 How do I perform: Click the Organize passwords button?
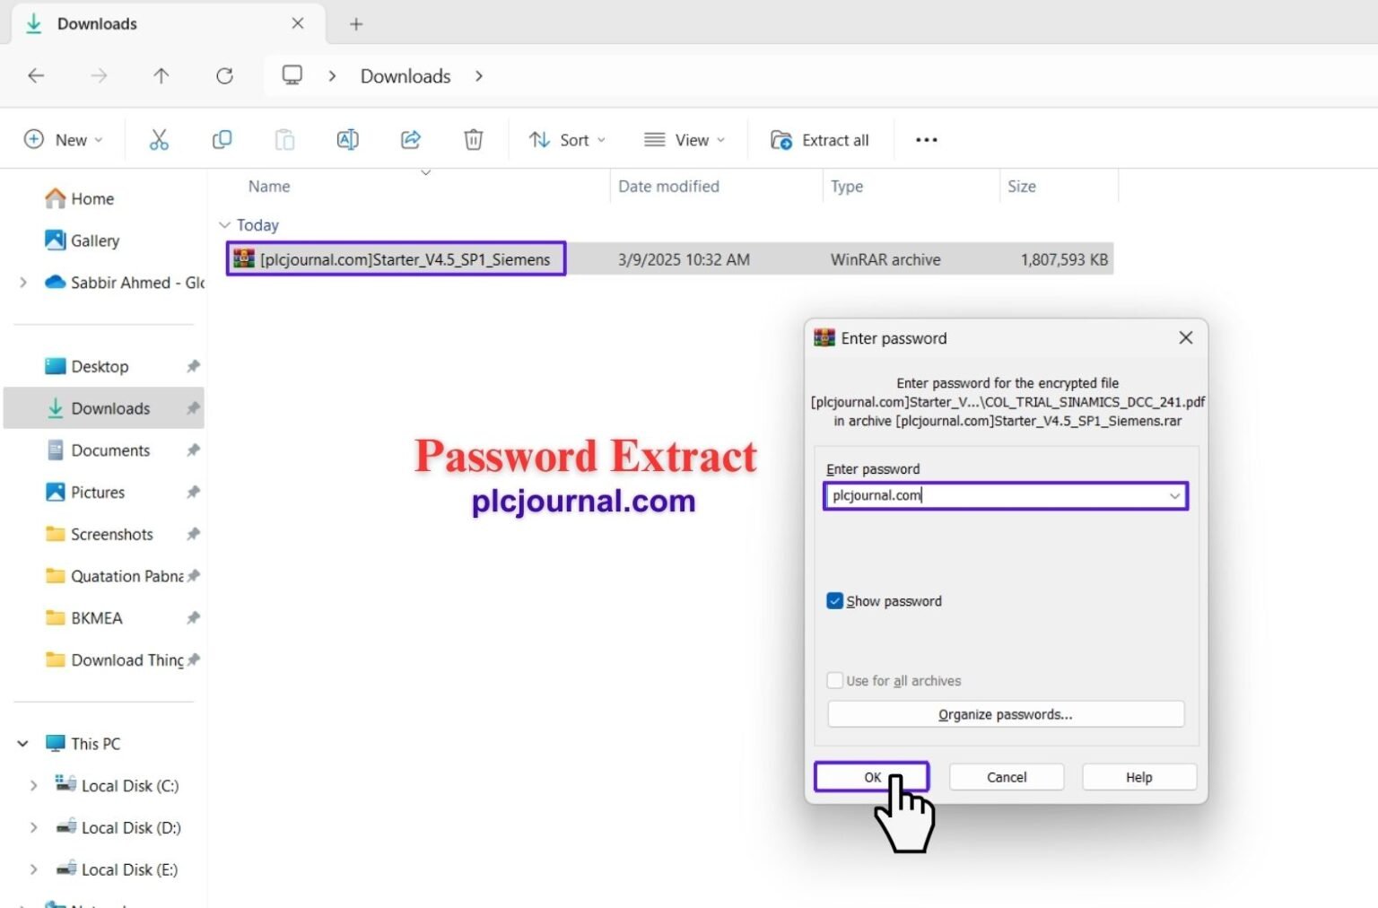1005,715
